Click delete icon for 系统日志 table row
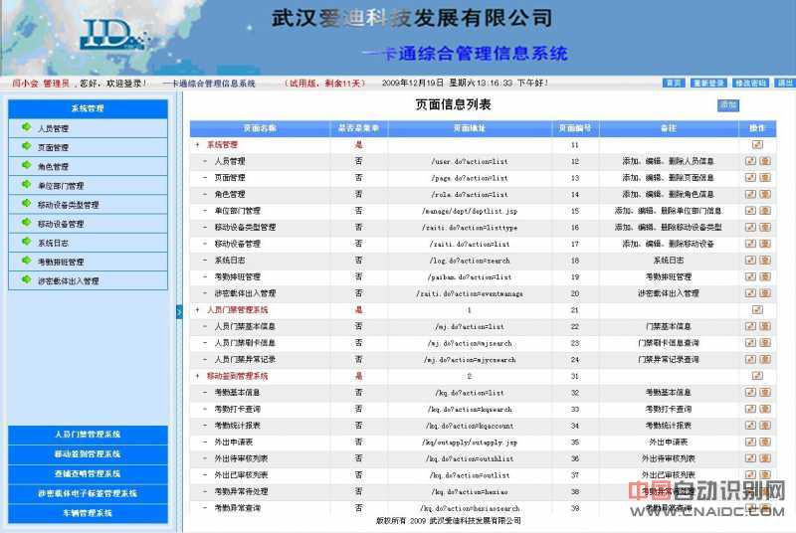 (x=765, y=261)
